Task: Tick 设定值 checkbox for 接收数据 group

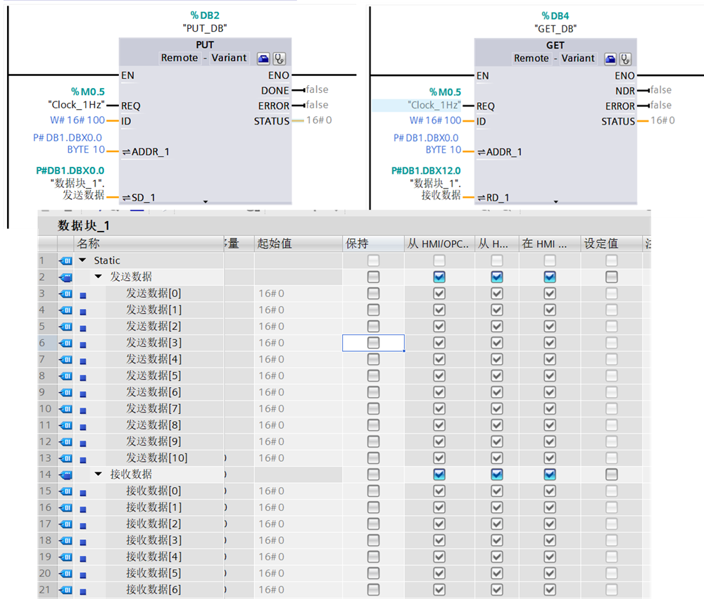Action: tap(611, 474)
